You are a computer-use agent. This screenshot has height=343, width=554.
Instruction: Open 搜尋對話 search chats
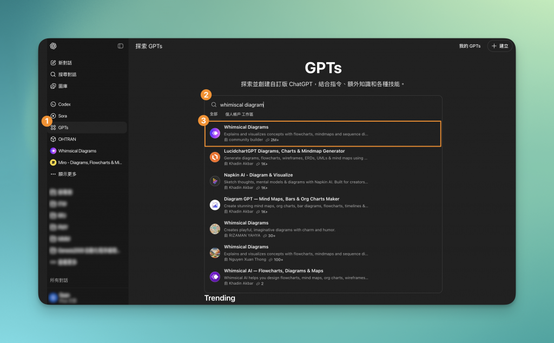[87, 74]
